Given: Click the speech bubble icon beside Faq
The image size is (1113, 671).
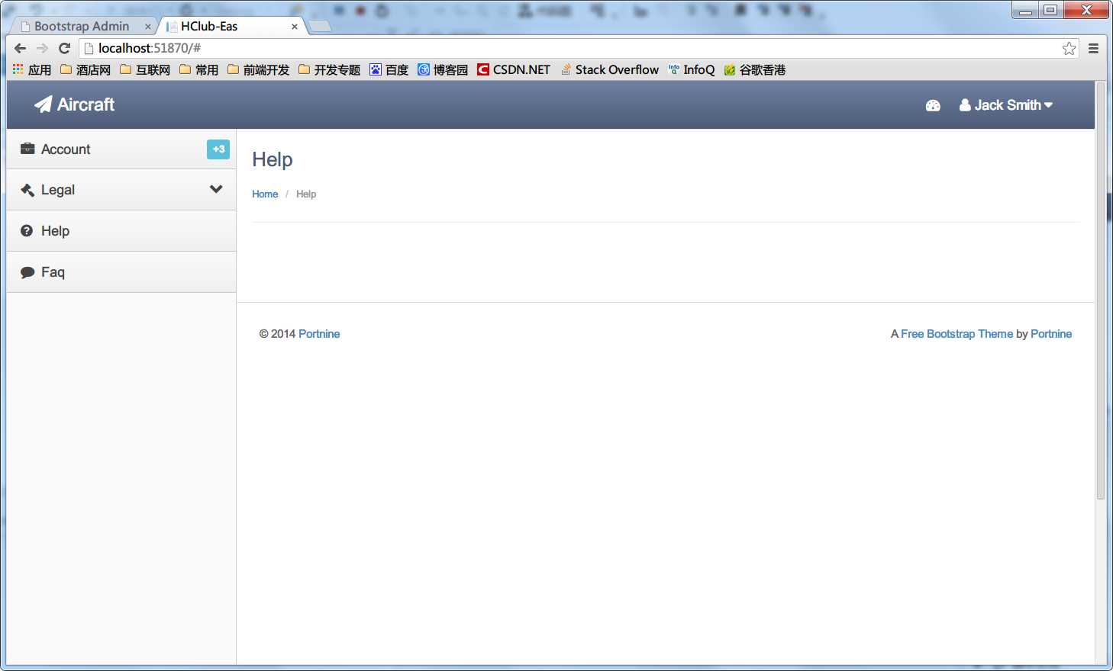Looking at the screenshot, I should tap(27, 272).
